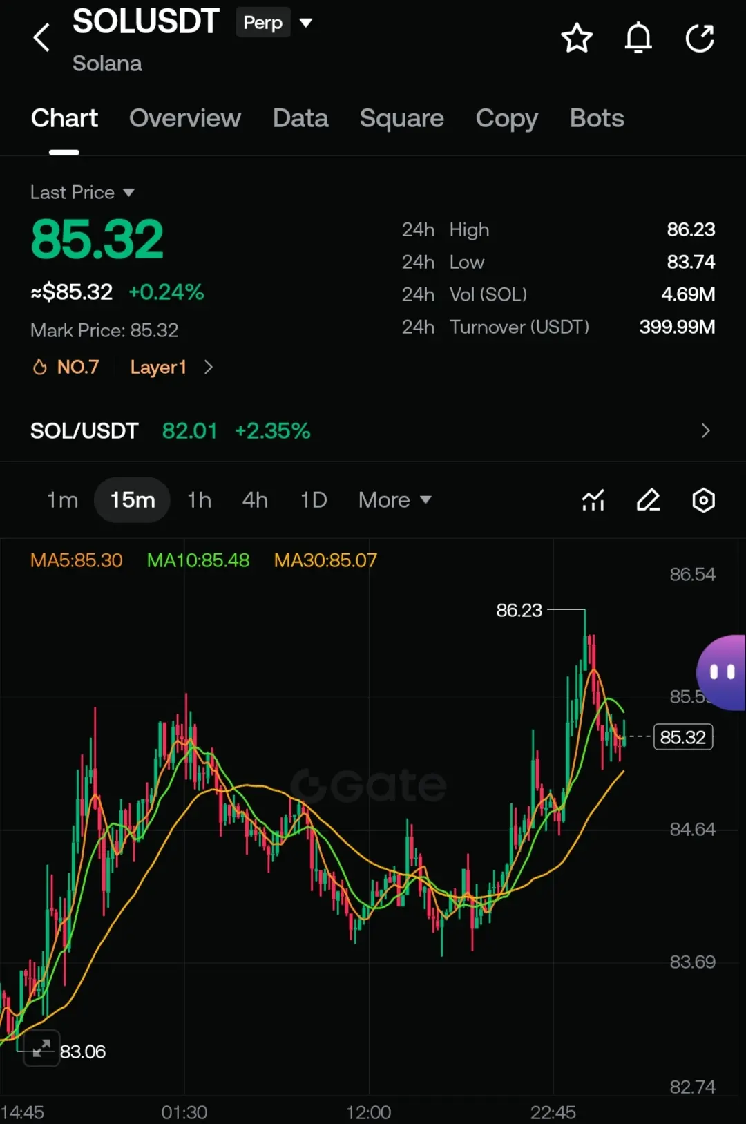
Task: Tap the 12:00 time axis label
Action: click(x=368, y=1112)
